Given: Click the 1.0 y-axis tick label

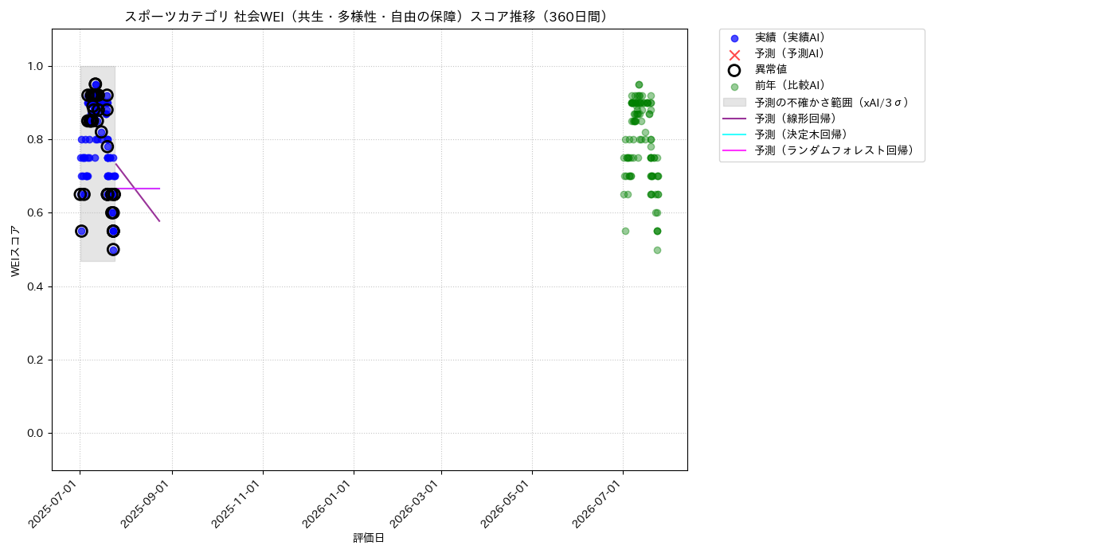Looking at the screenshot, I should (x=37, y=66).
